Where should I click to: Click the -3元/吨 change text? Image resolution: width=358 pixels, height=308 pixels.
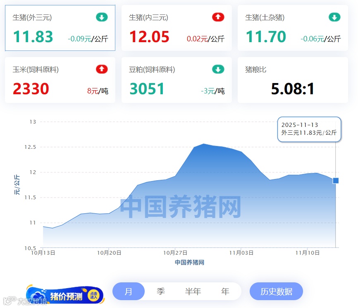tap(213, 91)
